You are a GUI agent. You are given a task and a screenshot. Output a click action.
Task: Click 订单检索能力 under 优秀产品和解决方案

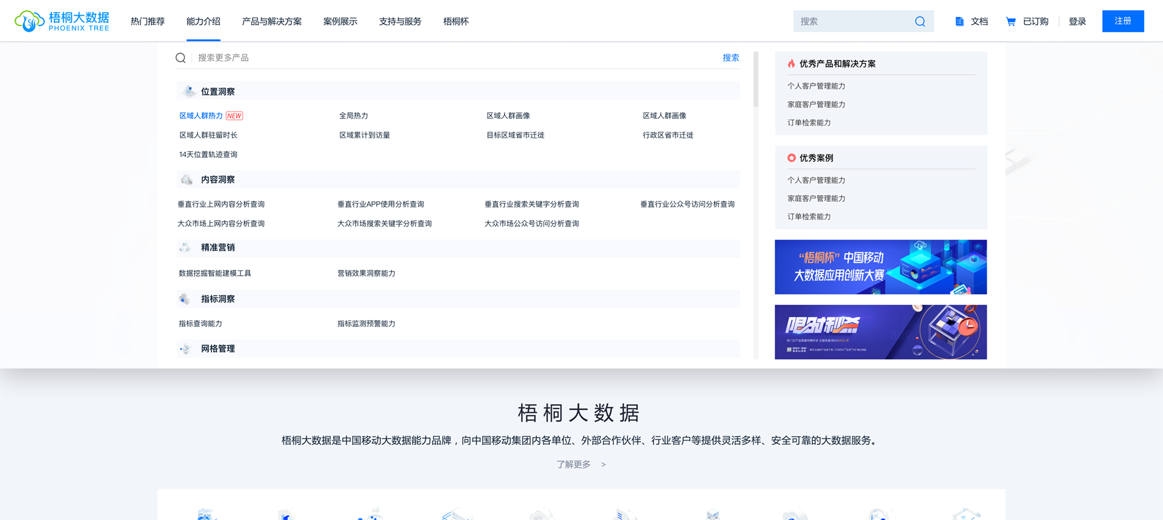(809, 122)
